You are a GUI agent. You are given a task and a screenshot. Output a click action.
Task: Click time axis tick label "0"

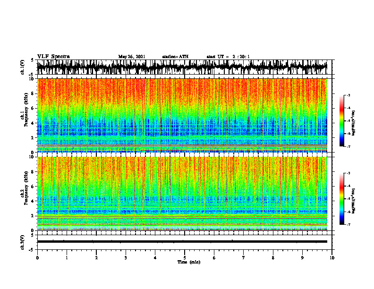coord(37,258)
